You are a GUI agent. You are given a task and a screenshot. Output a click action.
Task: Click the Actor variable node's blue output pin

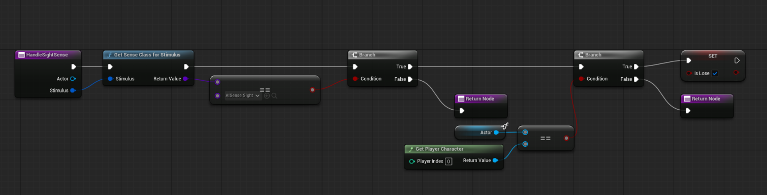(x=496, y=133)
